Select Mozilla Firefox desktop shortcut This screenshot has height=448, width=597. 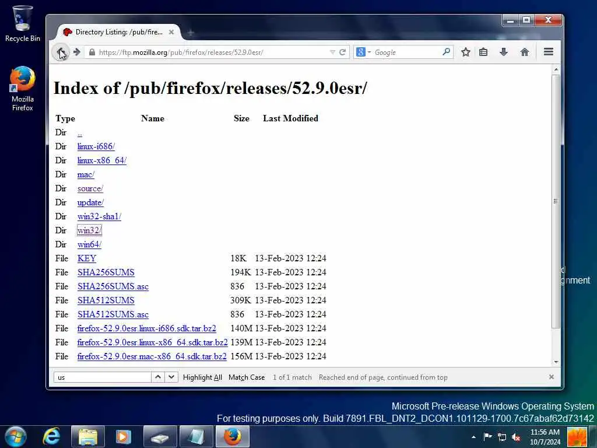tap(23, 89)
